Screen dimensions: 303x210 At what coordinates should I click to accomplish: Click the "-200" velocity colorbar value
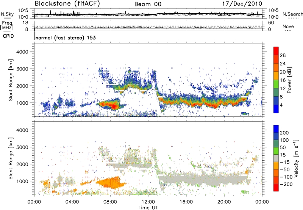(x=286, y=184)
